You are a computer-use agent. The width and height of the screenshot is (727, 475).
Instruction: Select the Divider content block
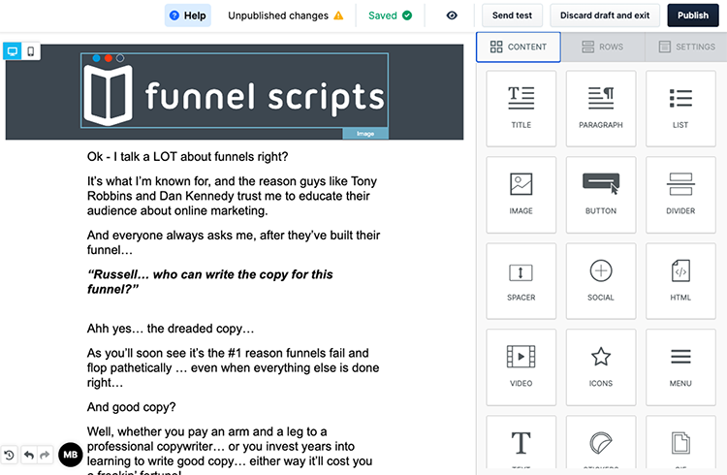point(680,192)
